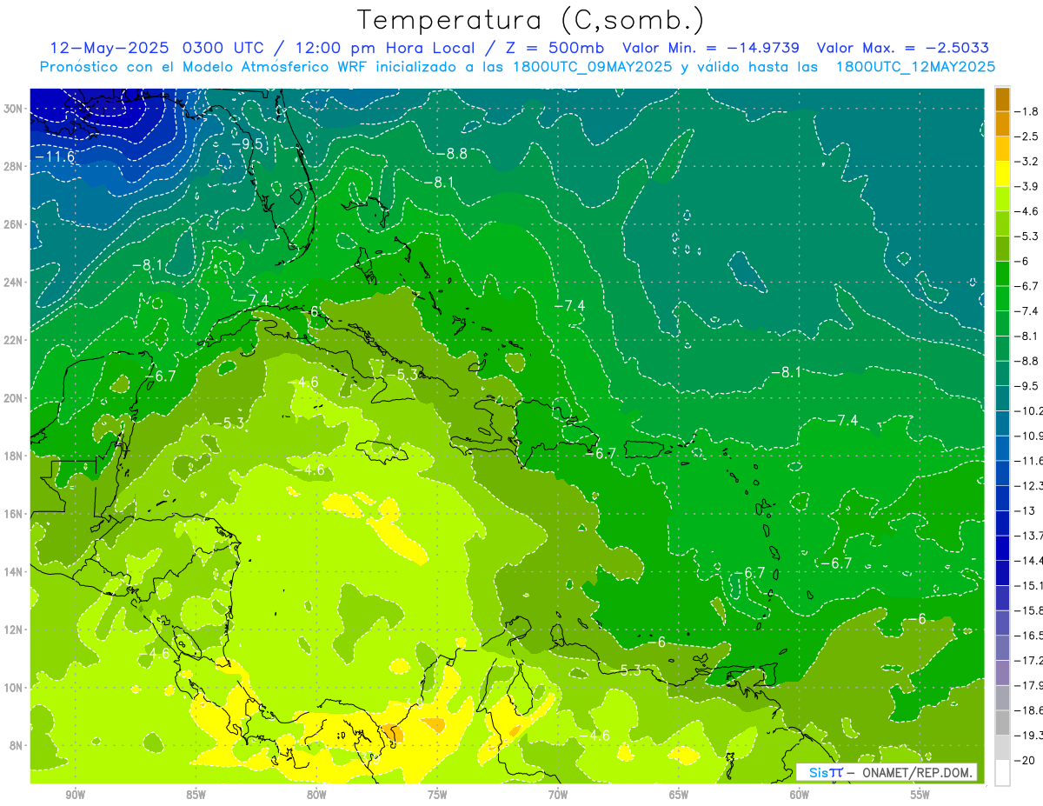This screenshot has width=1043, height=806.
Task: Click the -15.1 legend value
Action: (1029, 585)
